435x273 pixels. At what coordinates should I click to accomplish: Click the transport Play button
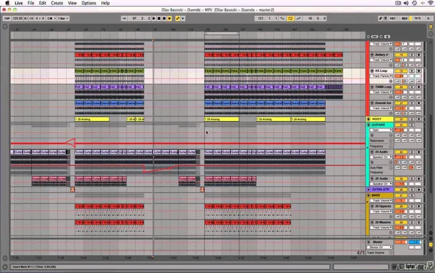(154, 18)
